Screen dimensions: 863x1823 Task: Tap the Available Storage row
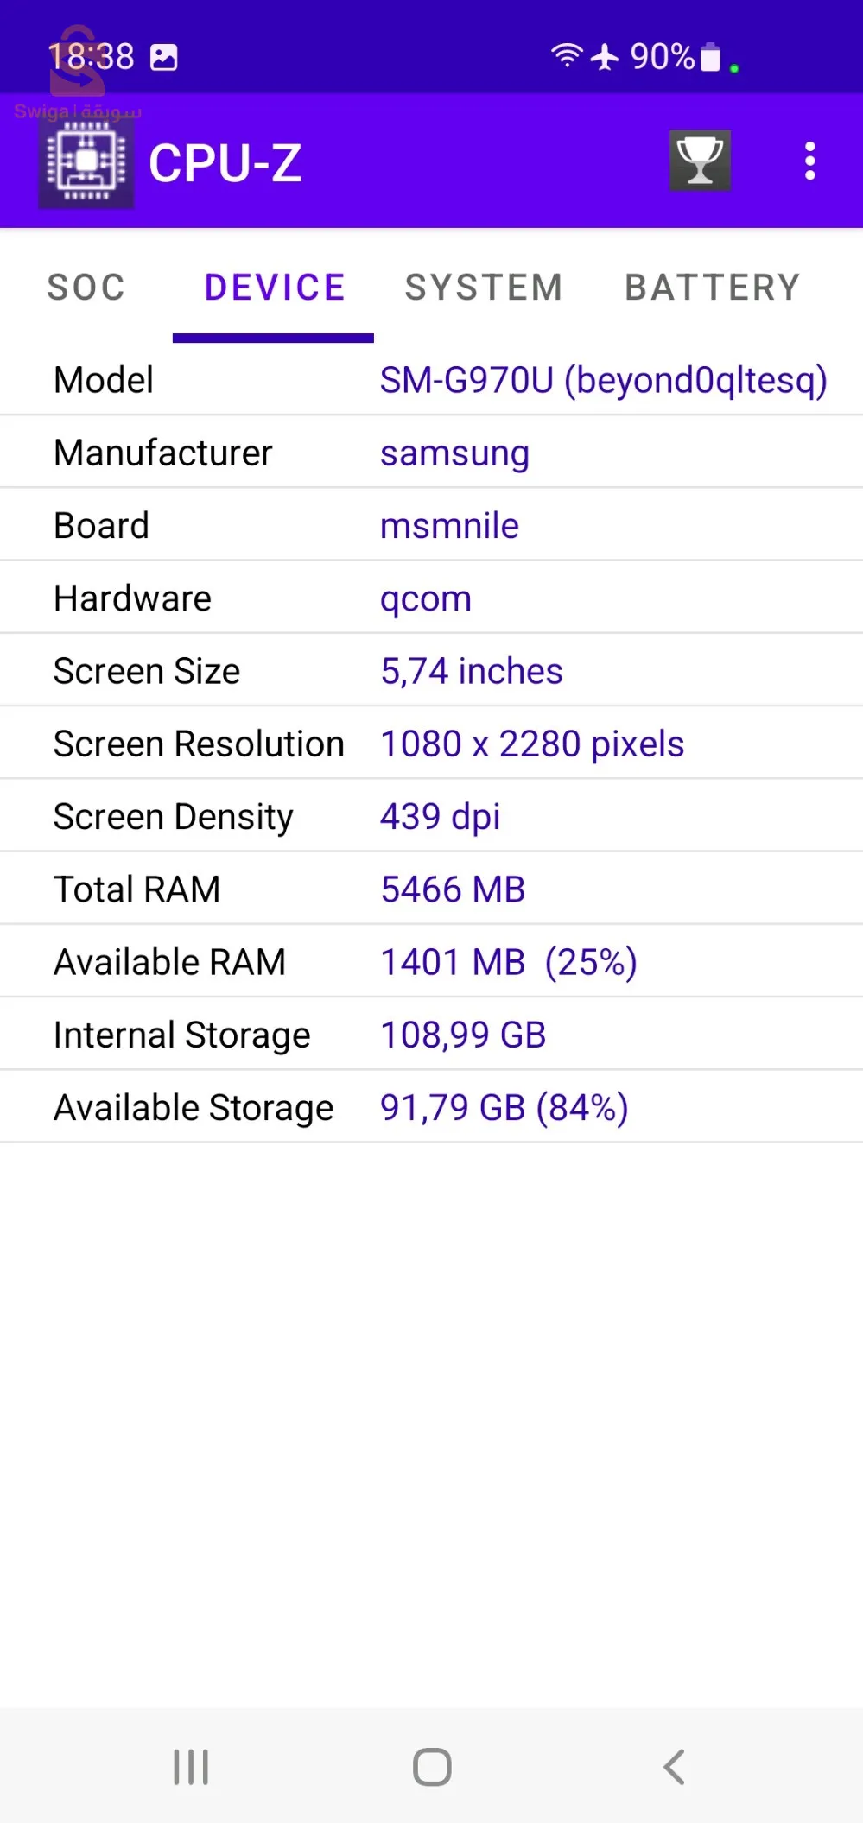(x=432, y=1107)
